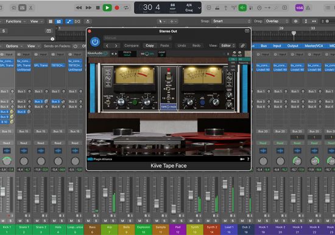Open the Manual preset dropdown in plugin window
Image resolution: width=335 pixels, height=235 pixels.
(138, 38)
